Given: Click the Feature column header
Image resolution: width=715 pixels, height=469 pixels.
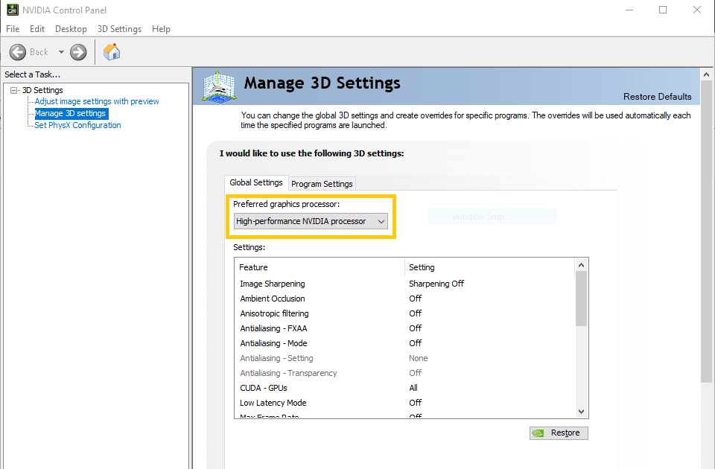Looking at the screenshot, I should 320,267.
